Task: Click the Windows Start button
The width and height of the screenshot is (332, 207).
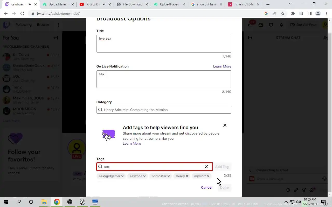Action: 6,202
